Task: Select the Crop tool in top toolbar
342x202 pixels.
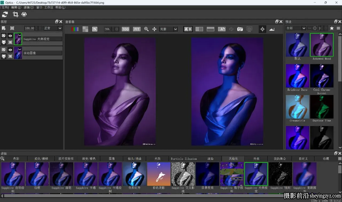Action: [15, 14]
